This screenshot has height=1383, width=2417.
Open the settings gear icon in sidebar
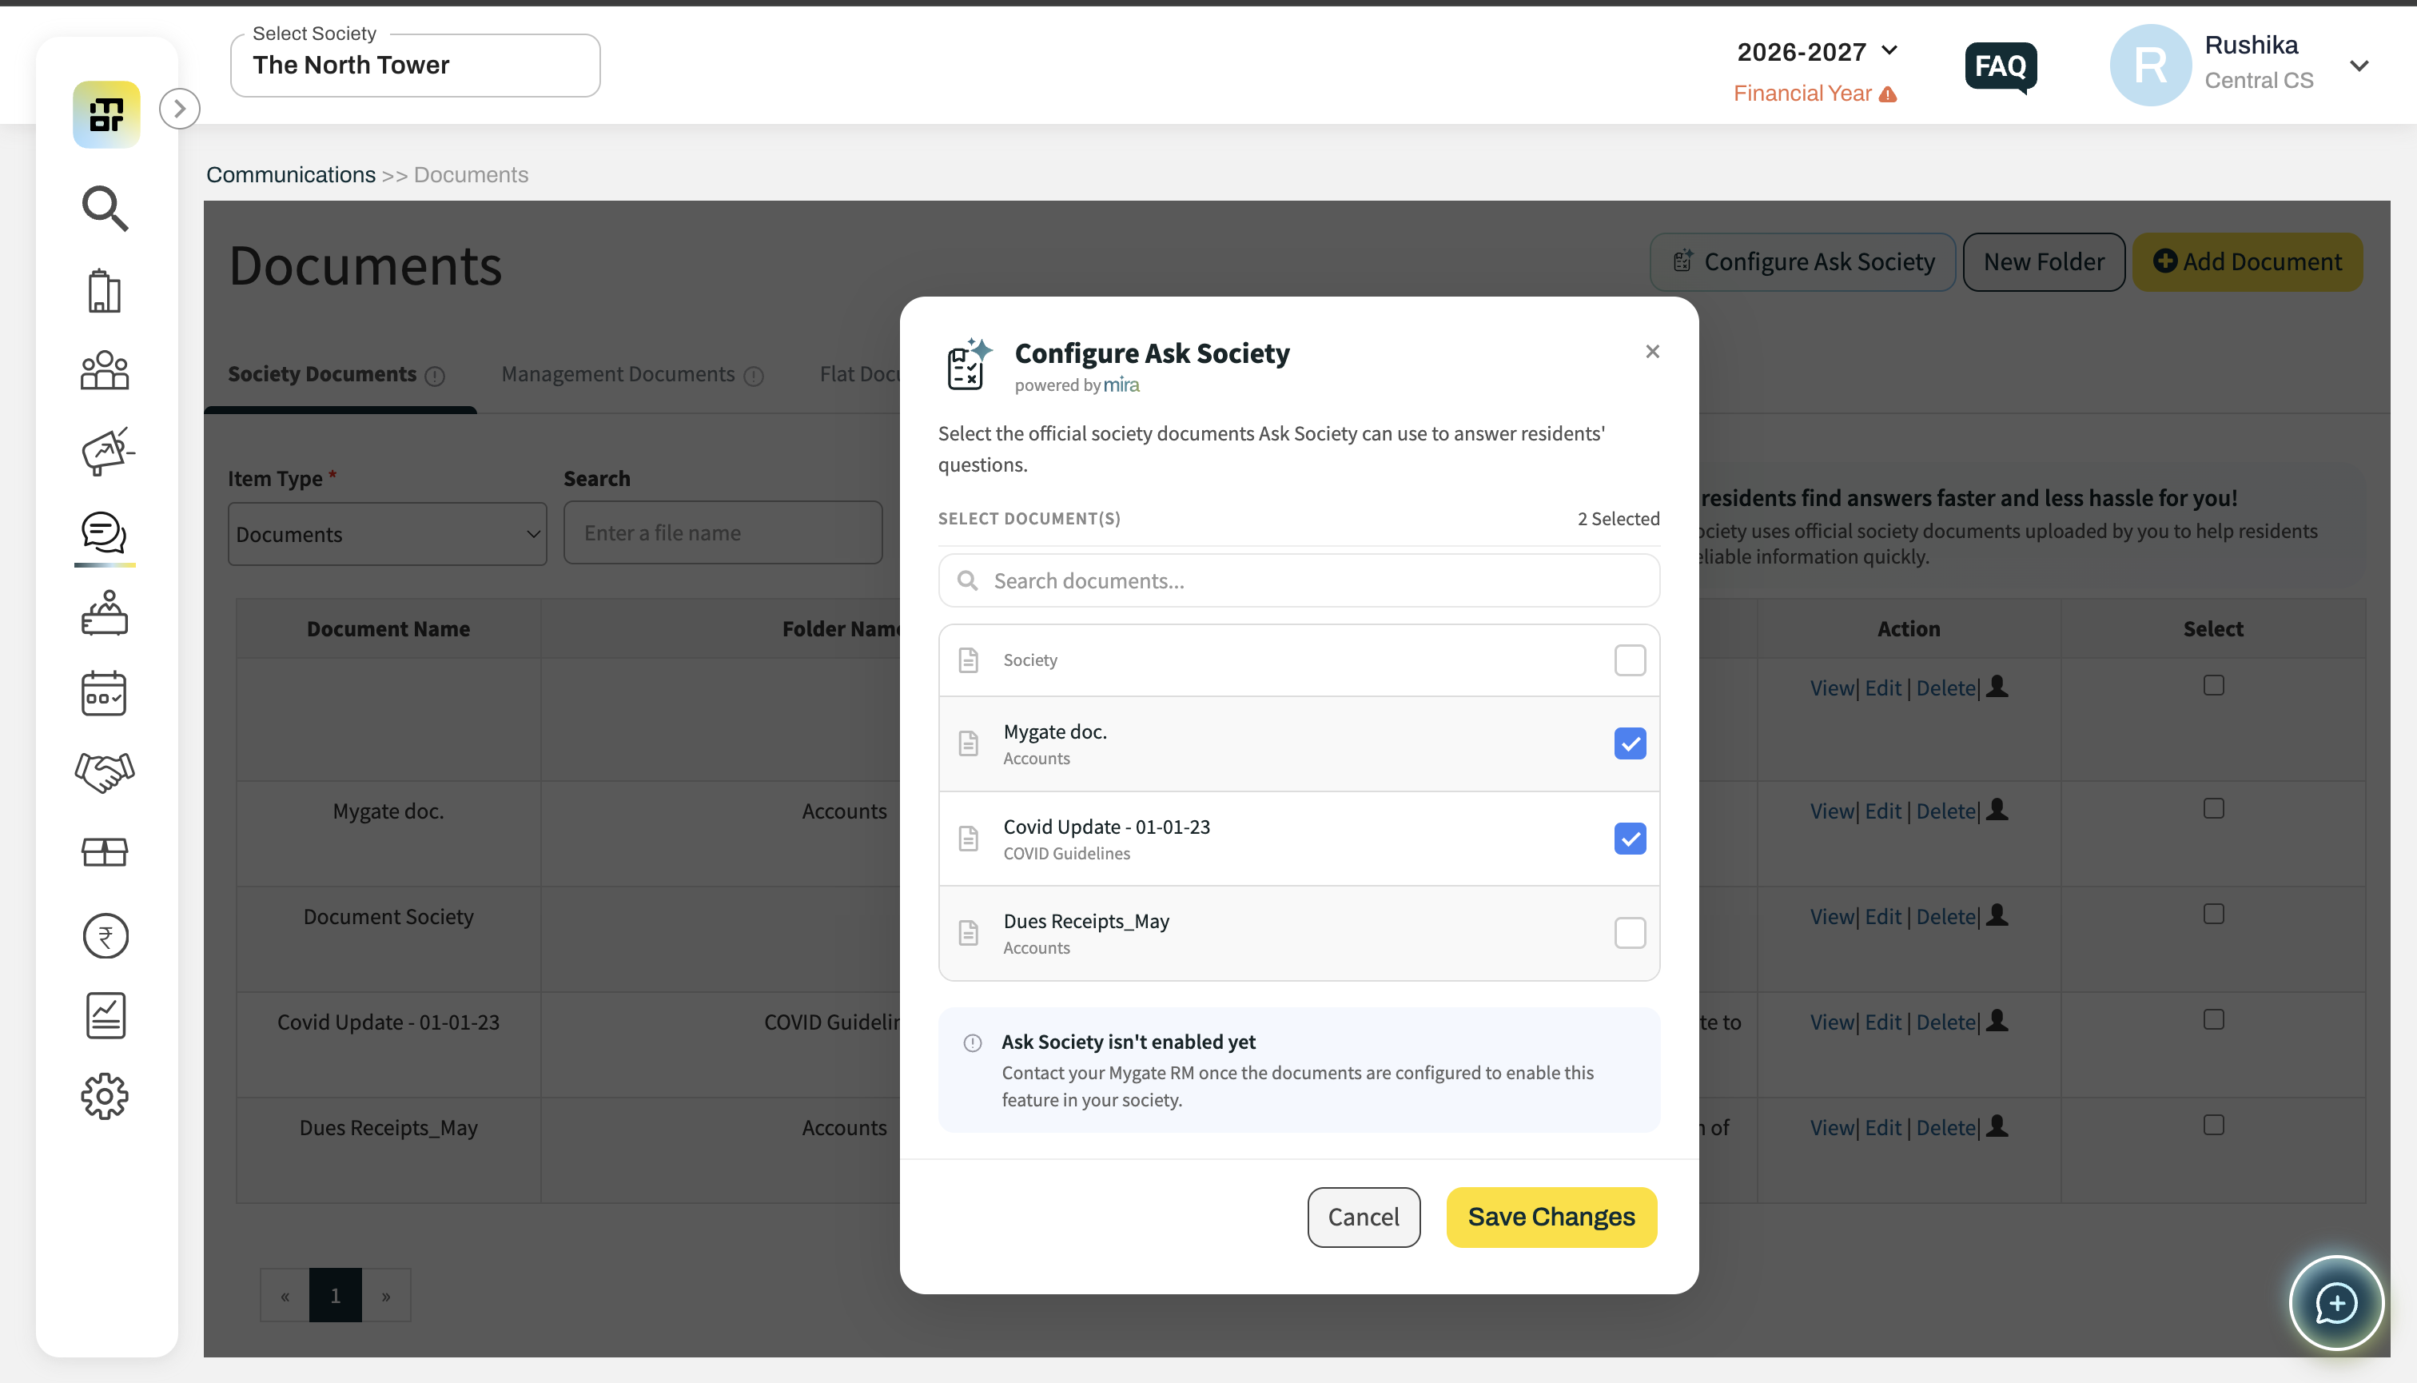coord(105,1097)
